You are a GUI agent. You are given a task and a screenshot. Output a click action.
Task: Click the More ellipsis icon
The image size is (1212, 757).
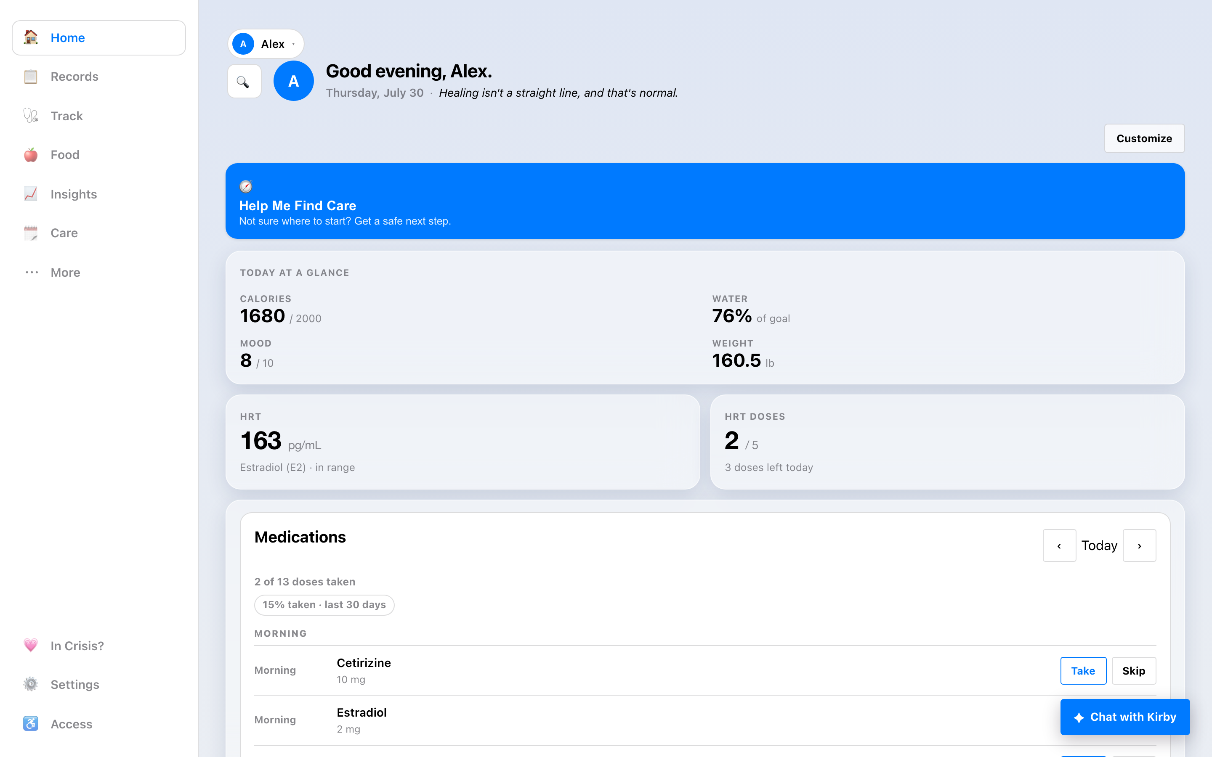tap(32, 273)
